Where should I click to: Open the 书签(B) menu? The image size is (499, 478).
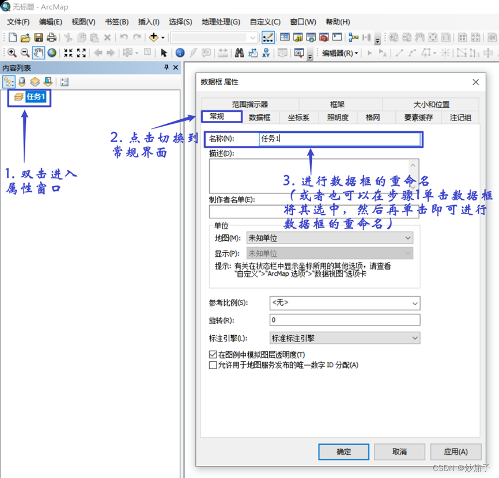(117, 22)
